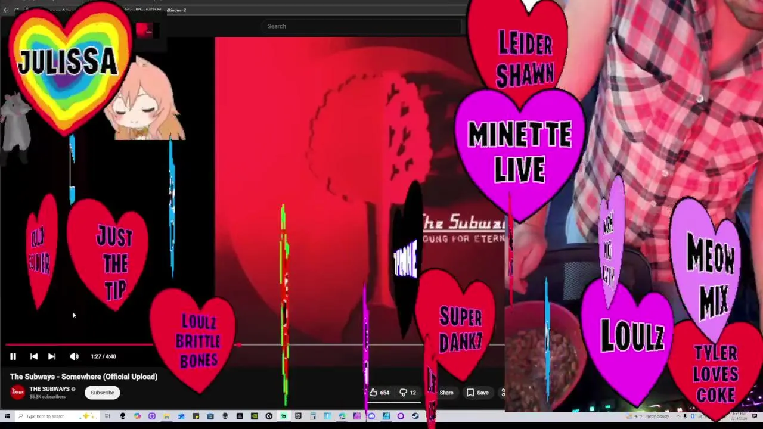The height and width of the screenshot is (429, 763).
Task: Open Microsoft Edge from the taskbar
Action: tap(342, 416)
